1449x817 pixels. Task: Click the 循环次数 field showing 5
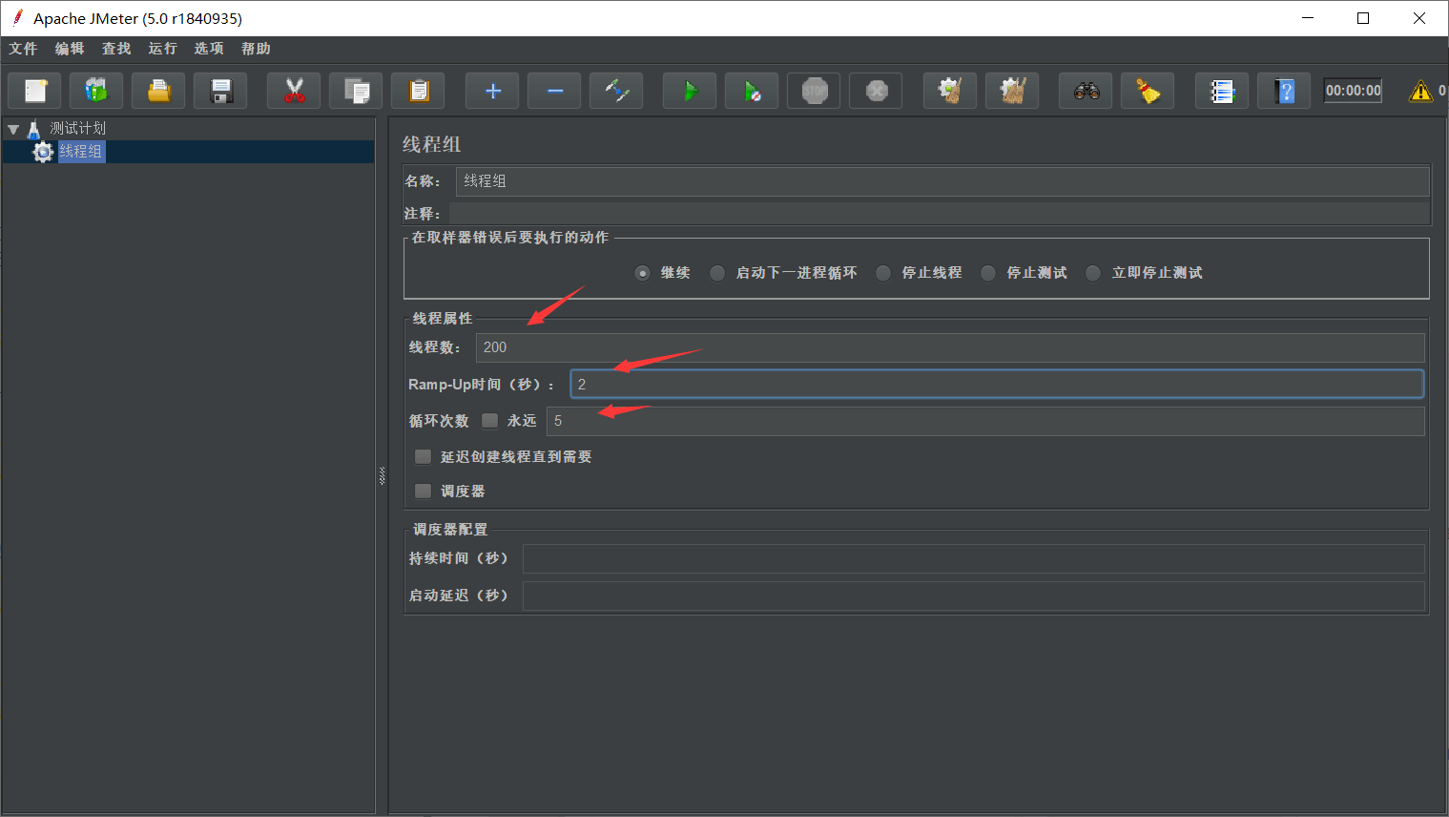[x=985, y=421]
